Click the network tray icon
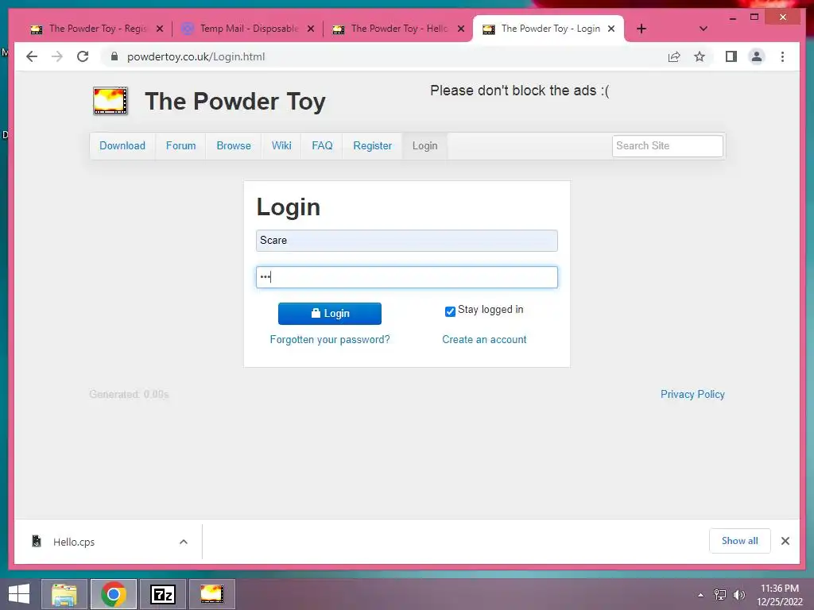 coord(720,595)
